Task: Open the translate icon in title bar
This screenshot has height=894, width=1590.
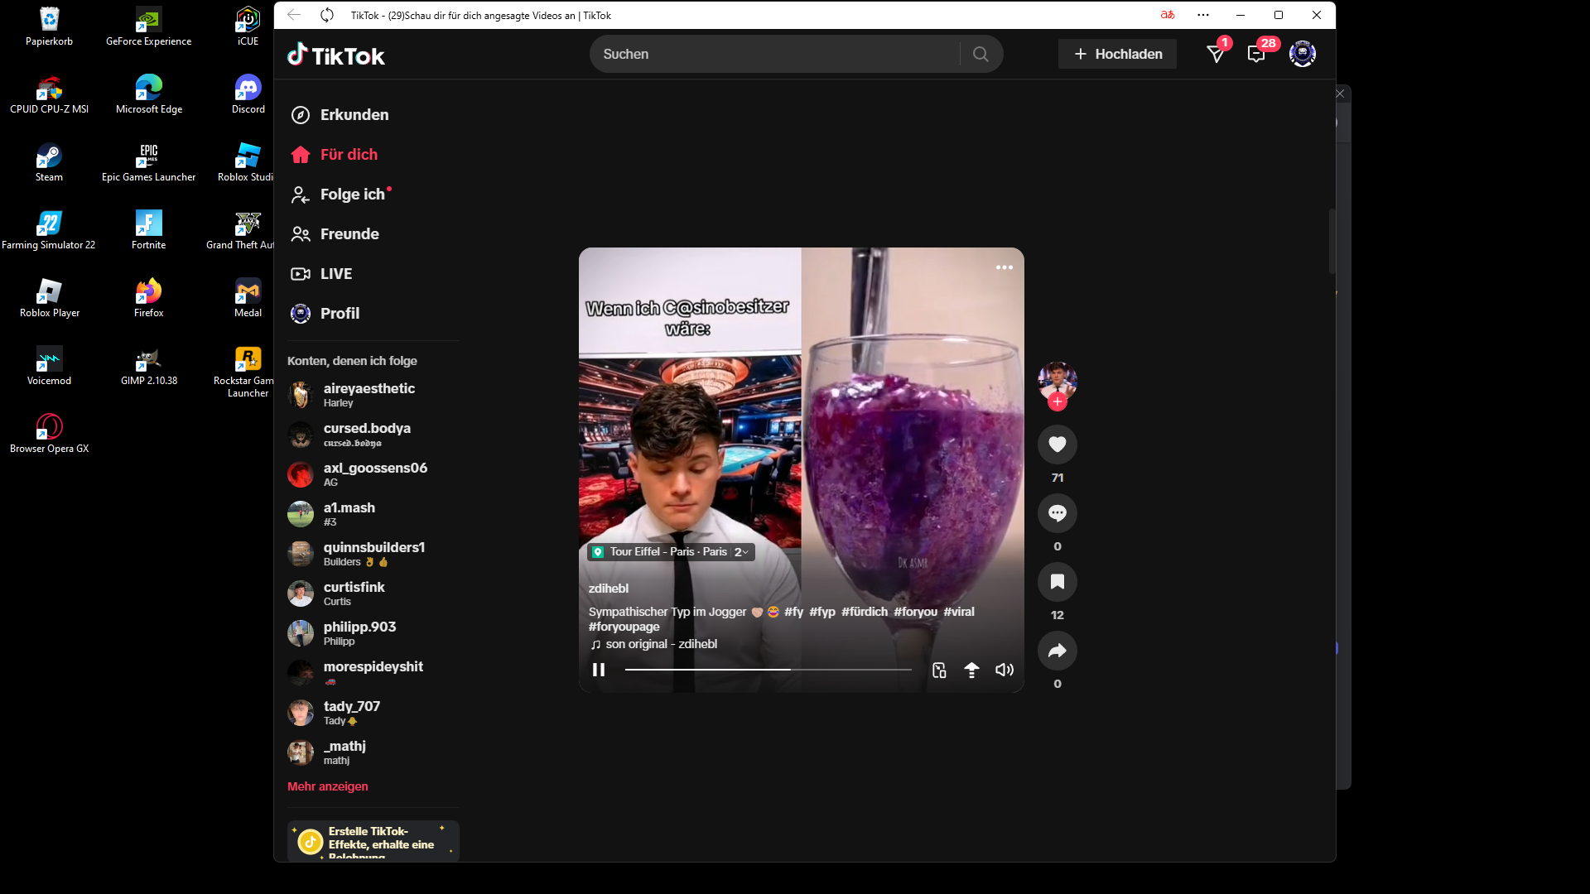Action: pyautogui.click(x=1168, y=15)
